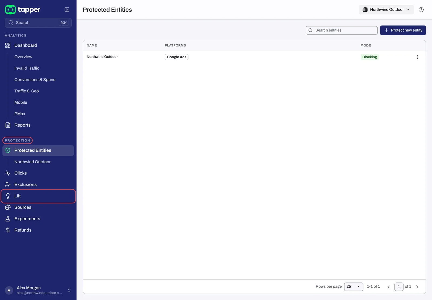Open Conversions & Spend page
Image resolution: width=432 pixels, height=300 pixels.
coord(35,80)
